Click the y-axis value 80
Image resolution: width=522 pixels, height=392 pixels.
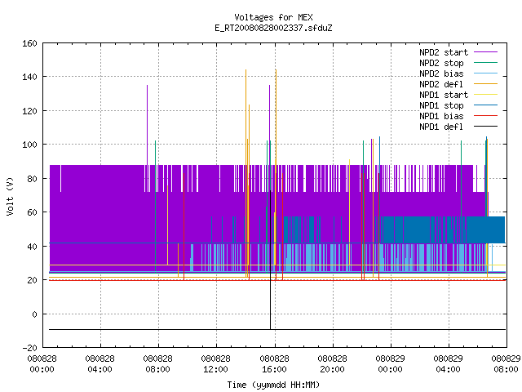pyautogui.click(x=32, y=179)
